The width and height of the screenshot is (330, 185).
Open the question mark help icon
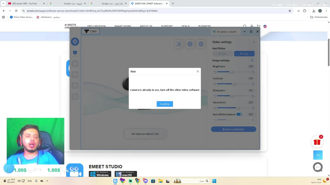190,44
